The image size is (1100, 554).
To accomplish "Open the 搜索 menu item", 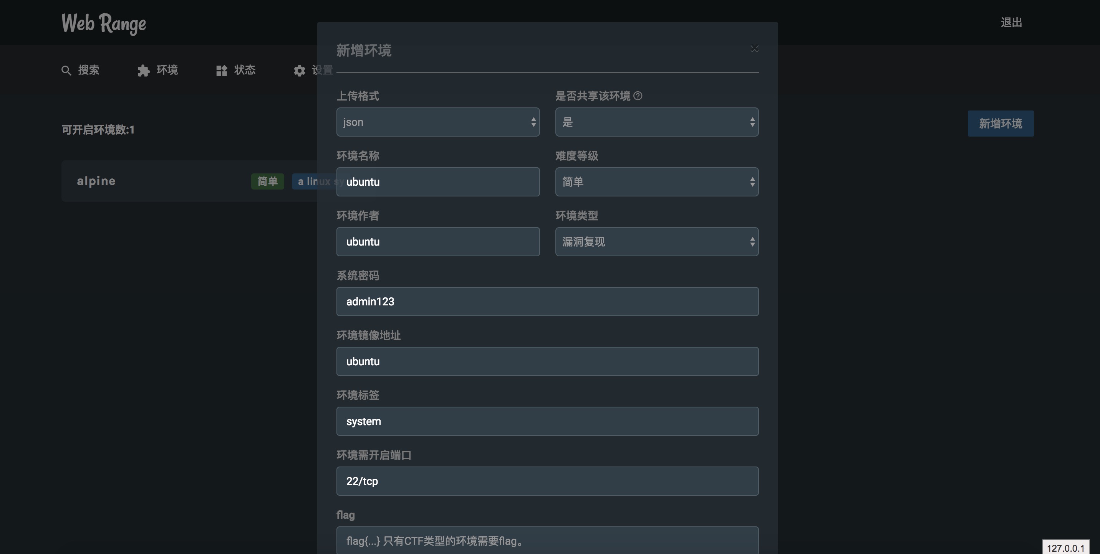I will [x=88, y=70].
